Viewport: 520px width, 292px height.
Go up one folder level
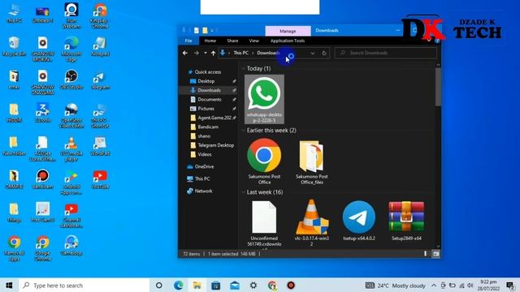coord(213,53)
